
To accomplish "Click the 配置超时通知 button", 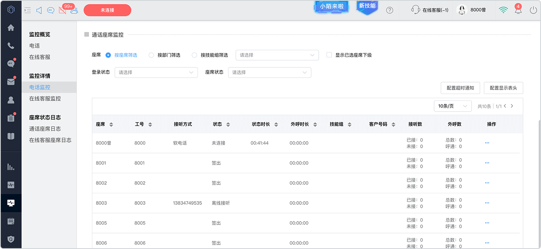I will point(460,88).
